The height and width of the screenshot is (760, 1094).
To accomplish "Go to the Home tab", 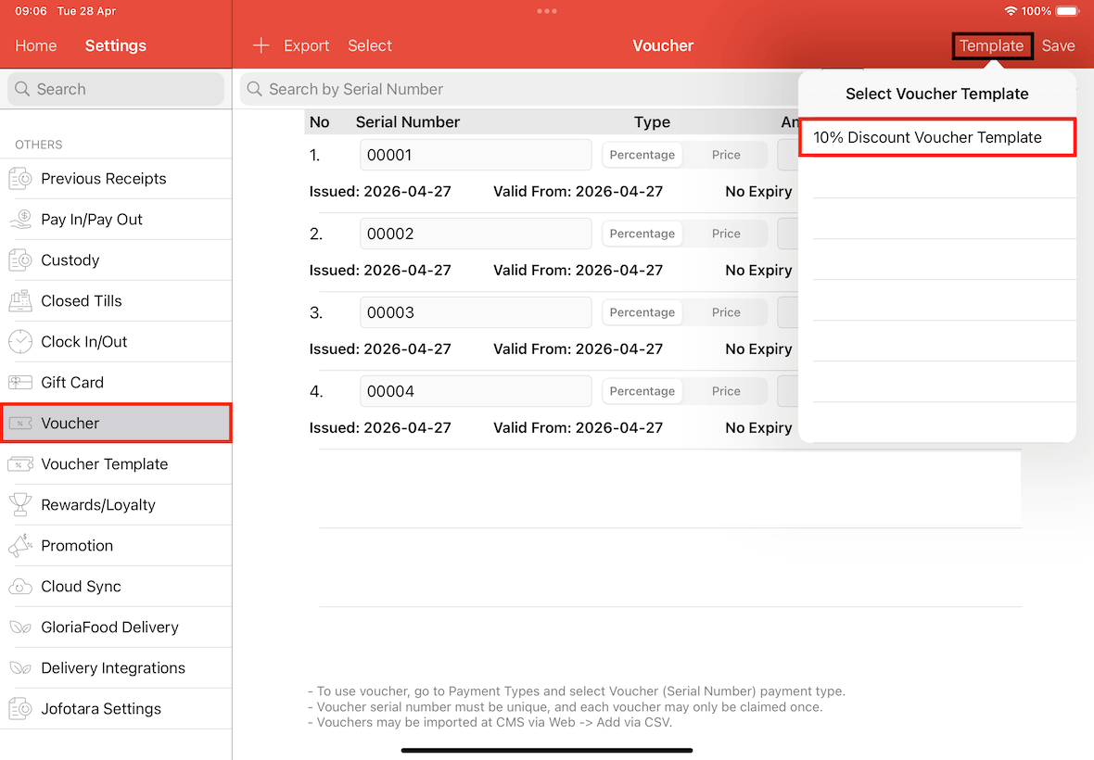I will (35, 46).
